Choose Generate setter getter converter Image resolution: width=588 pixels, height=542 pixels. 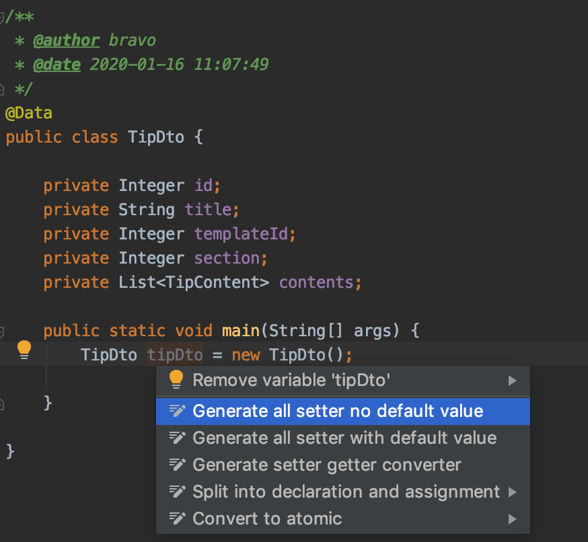click(327, 465)
